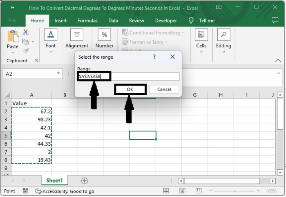The image size is (286, 197).
Task: Click vertical scrollbar up arrow
Action: click(x=280, y=95)
